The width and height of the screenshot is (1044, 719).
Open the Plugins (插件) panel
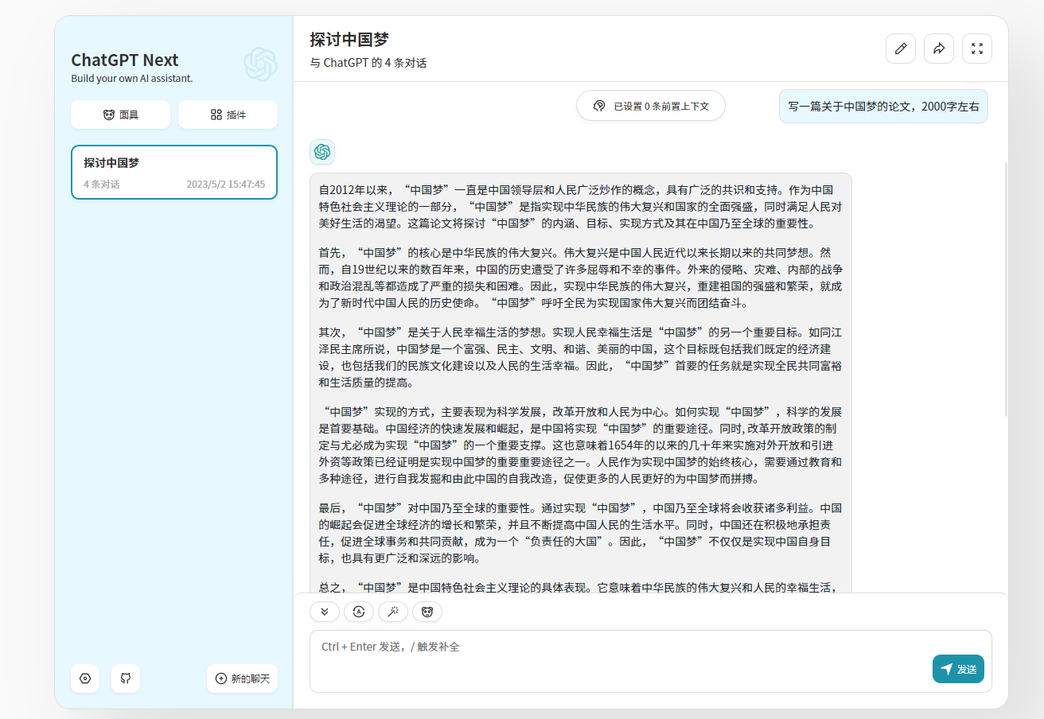[228, 115]
